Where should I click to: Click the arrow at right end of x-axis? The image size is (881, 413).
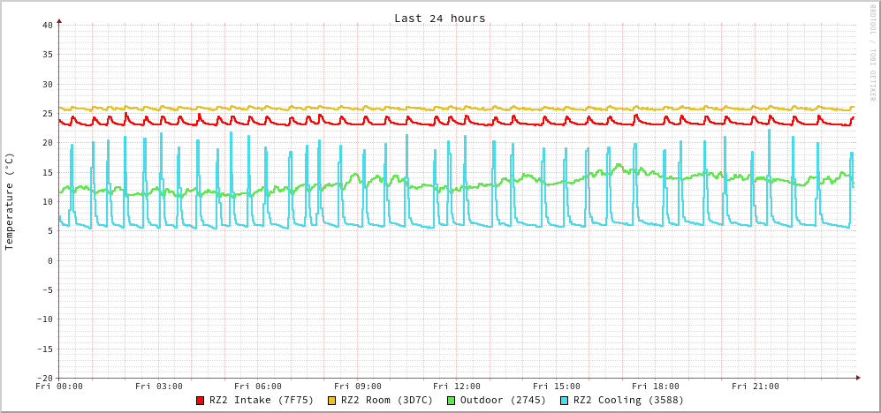click(858, 378)
